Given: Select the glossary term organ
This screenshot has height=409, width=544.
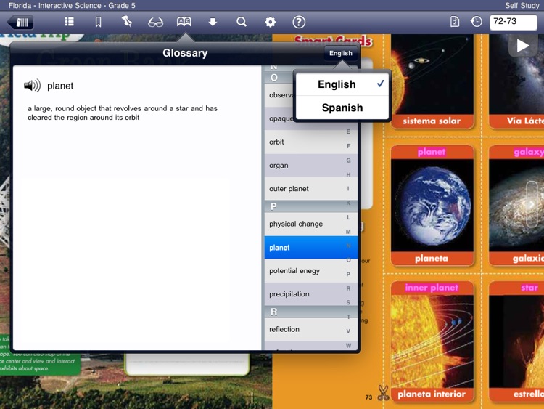Looking at the screenshot, I should pos(310,166).
